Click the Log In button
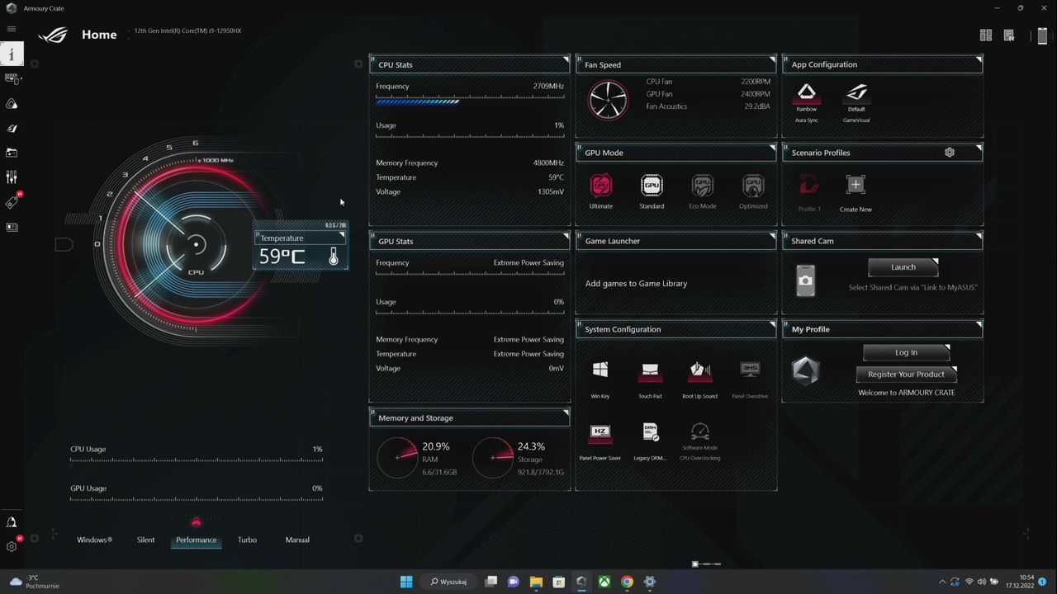 [x=906, y=352]
